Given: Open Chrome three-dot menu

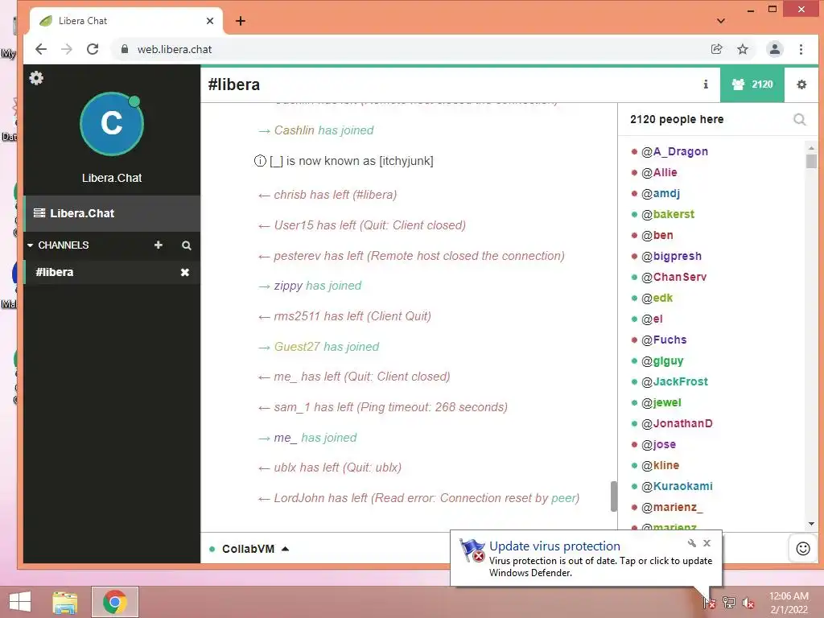Looking at the screenshot, I should pos(801,49).
